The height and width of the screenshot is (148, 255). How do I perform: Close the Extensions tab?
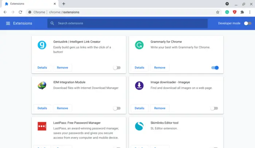click(x=55, y=4)
